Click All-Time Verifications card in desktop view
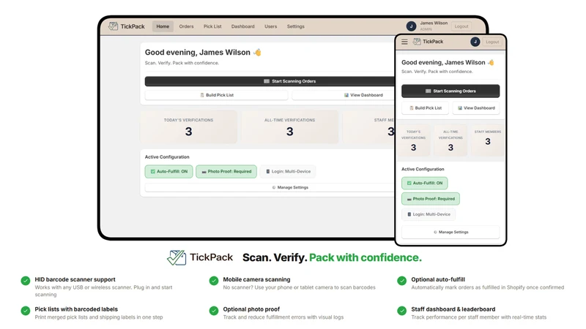The width and height of the screenshot is (586, 329). [289, 126]
